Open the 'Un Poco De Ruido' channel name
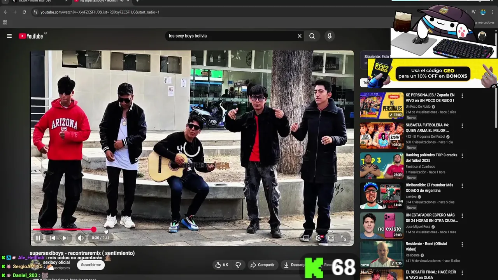Screen dimensions: 498x280 pyautogui.click(x=418, y=107)
